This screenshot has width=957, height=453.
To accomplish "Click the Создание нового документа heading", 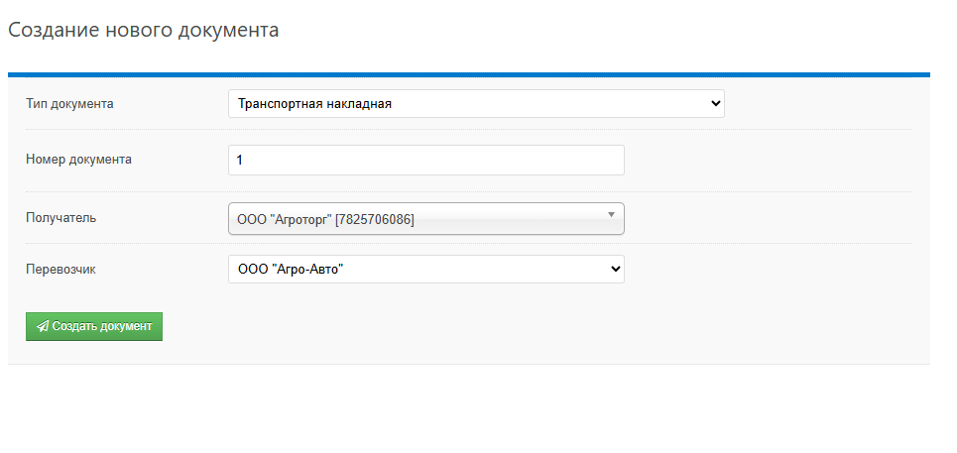I will tap(144, 30).
